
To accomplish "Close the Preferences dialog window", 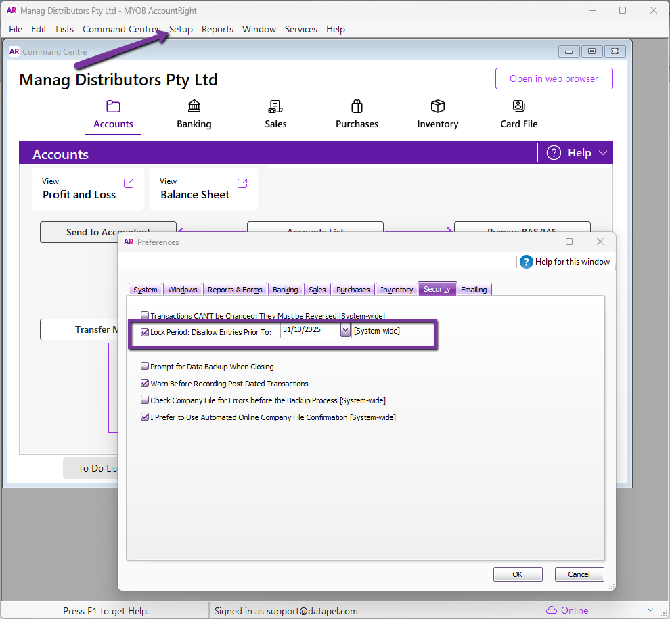I will click(x=600, y=242).
